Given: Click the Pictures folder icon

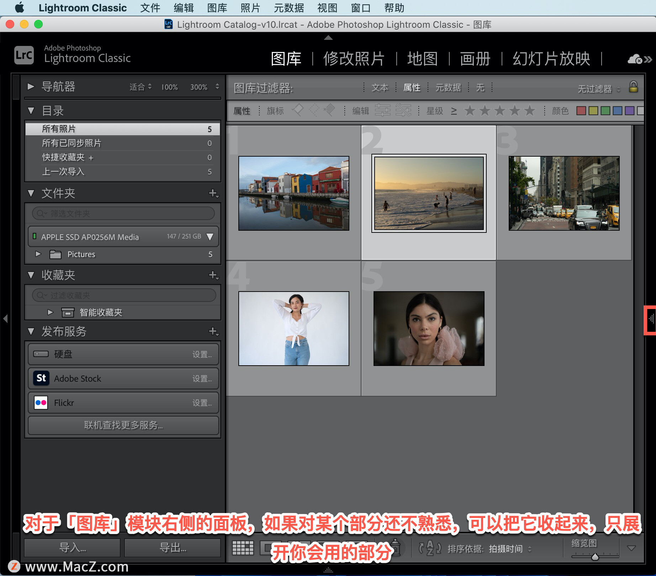Looking at the screenshot, I should pos(55,254).
